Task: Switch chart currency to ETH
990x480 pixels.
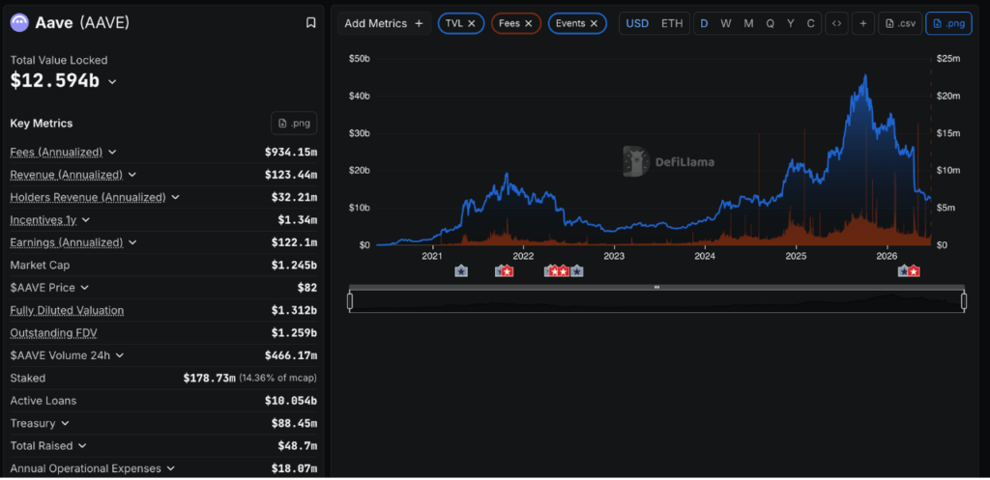Action: (672, 23)
